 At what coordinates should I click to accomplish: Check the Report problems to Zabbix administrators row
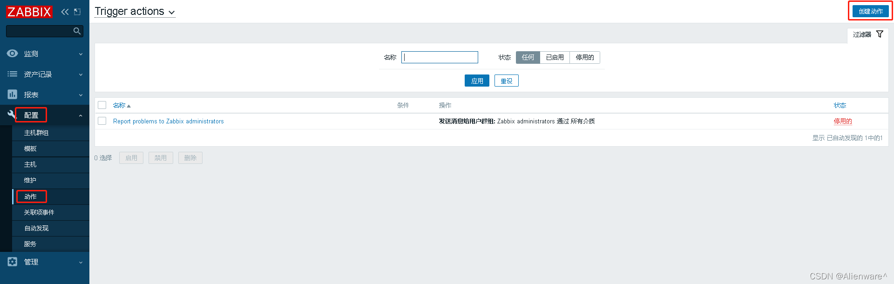(102, 121)
